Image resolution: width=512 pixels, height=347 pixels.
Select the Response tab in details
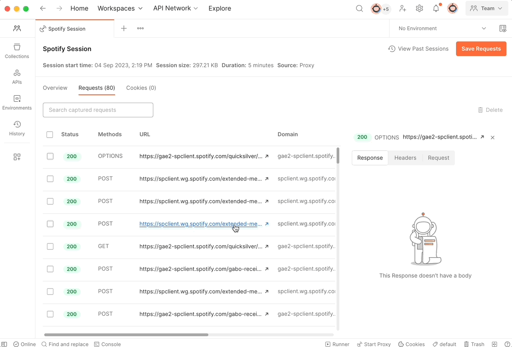click(370, 158)
